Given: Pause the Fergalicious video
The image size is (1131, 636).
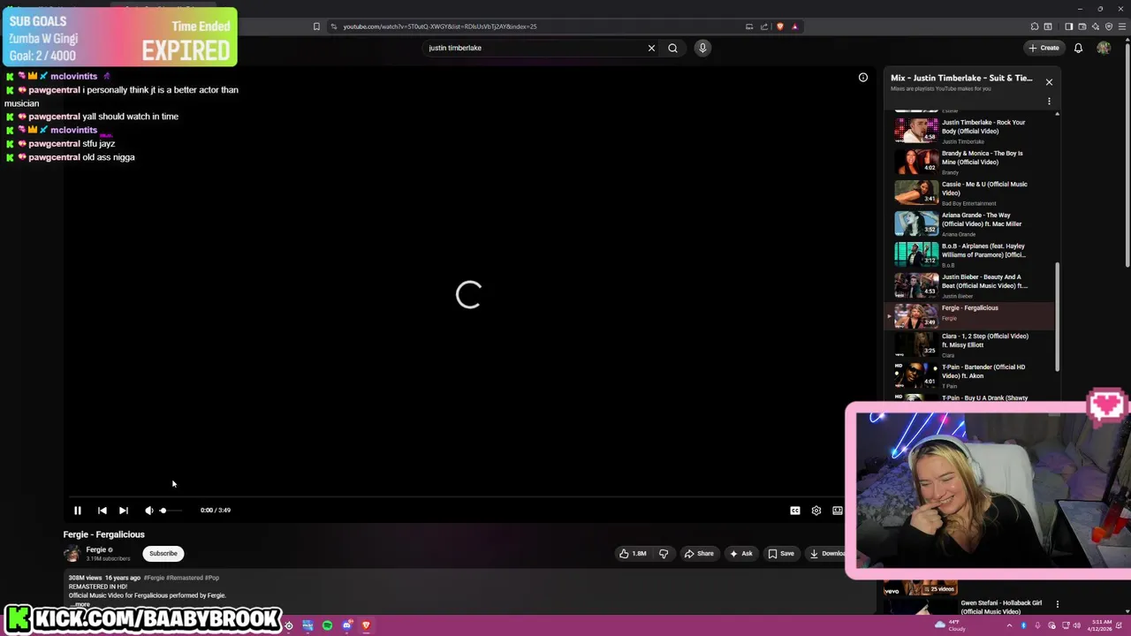Looking at the screenshot, I should (x=77, y=511).
